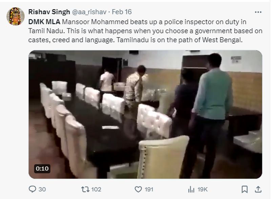Play the embedded video

[145, 114]
